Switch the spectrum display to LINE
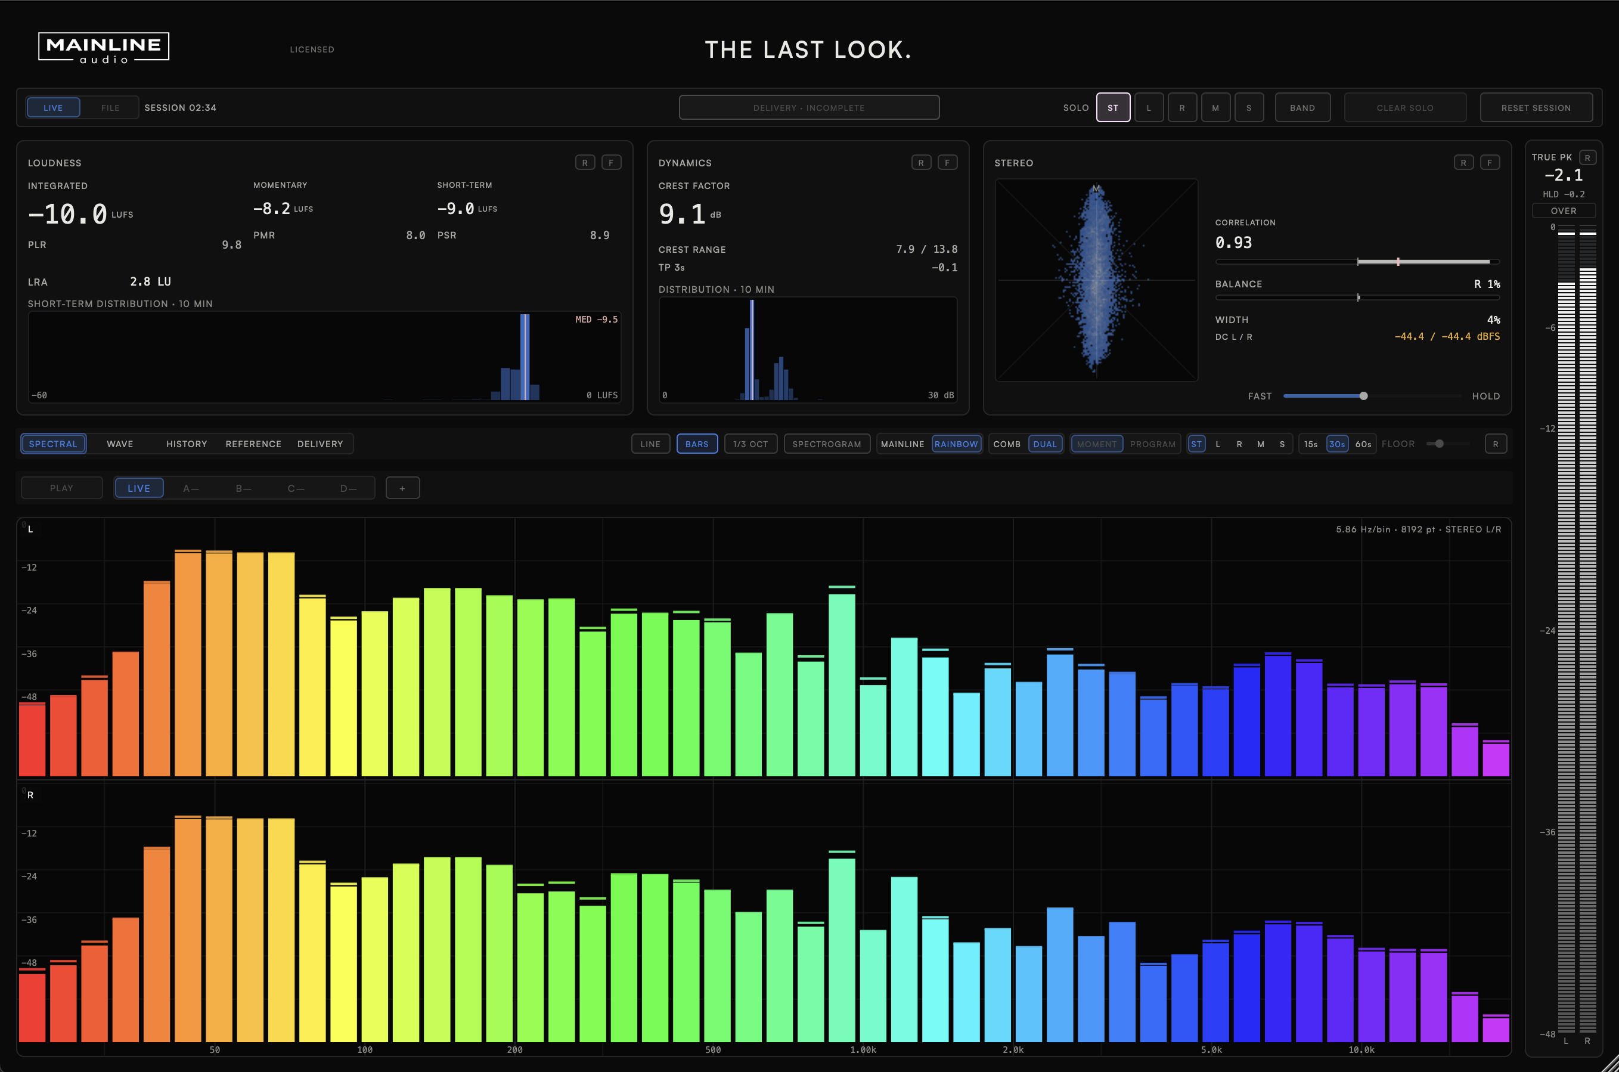Screen dimensions: 1619x1072 click(x=650, y=444)
